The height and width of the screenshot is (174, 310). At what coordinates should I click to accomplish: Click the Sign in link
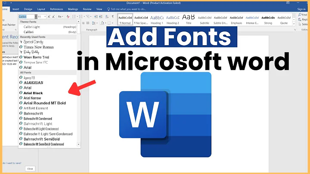pos(301,9)
